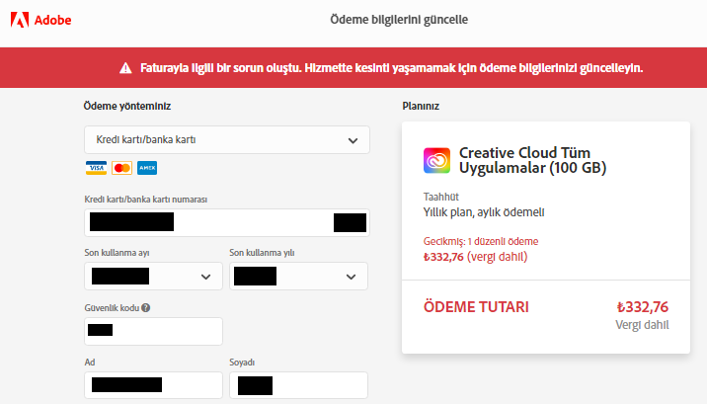Viewport: 707px width, 405px height.
Task: Click the Amex card icon
Action: 147,168
